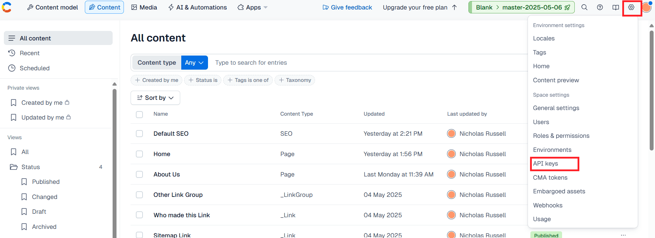Toggle the select-all checkbox in table header

pyautogui.click(x=139, y=114)
